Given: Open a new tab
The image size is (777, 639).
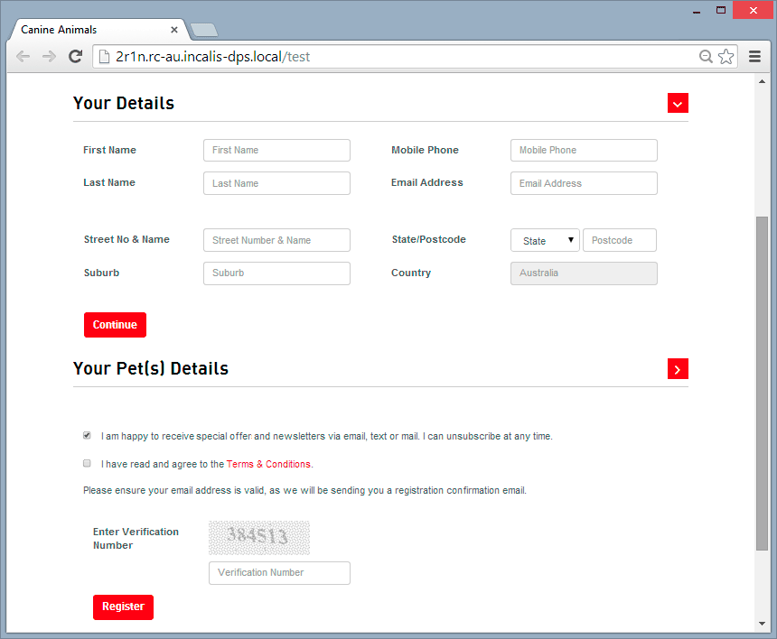Looking at the screenshot, I should coord(203,30).
